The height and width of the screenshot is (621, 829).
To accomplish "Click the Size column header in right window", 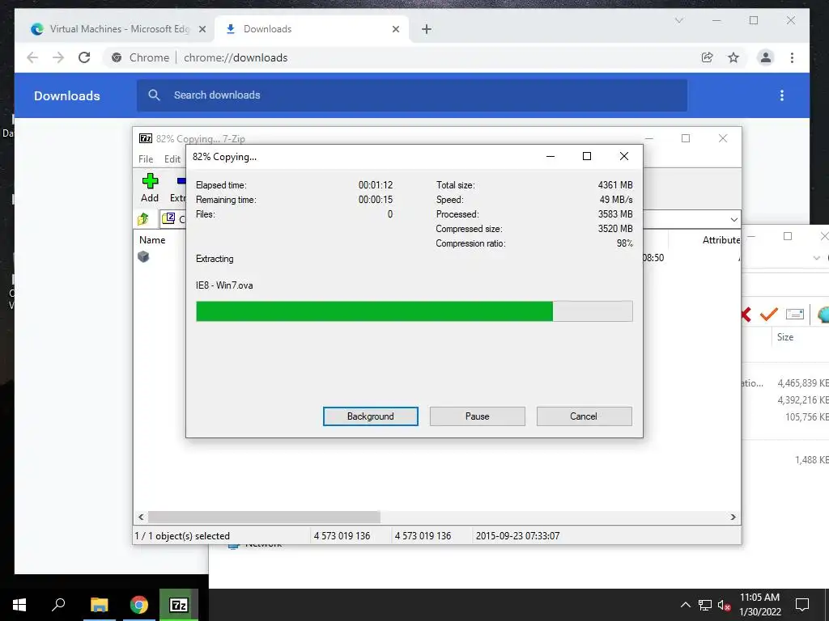I will [x=785, y=337].
